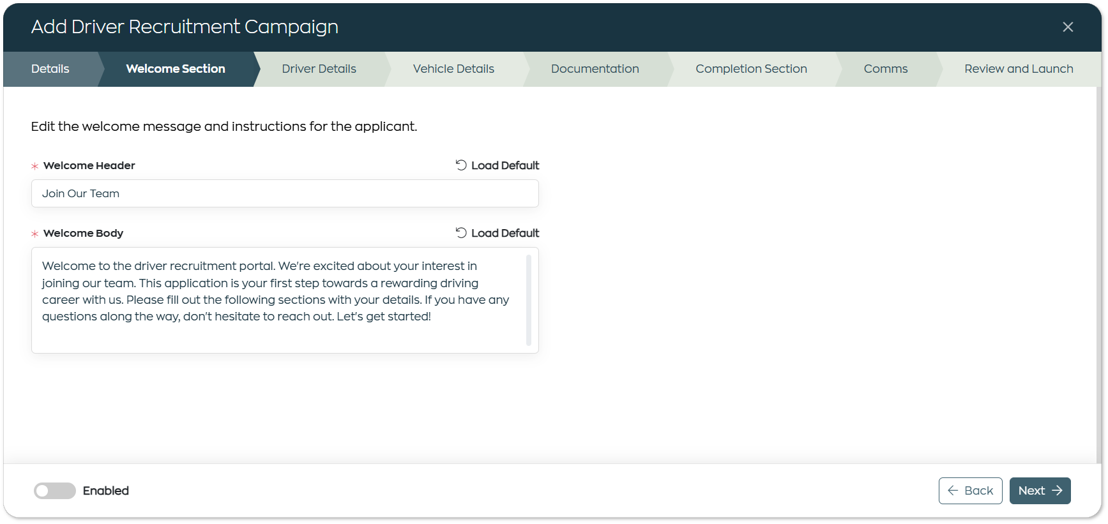Click Load Default for Welcome Body
This screenshot has width=1108, height=524.
point(497,233)
